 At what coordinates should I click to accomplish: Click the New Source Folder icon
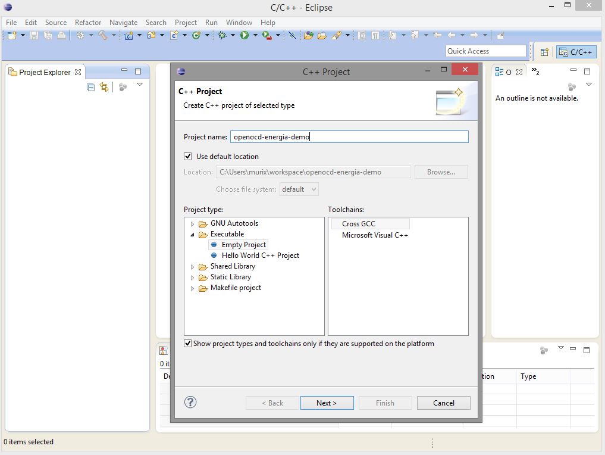point(152,36)
